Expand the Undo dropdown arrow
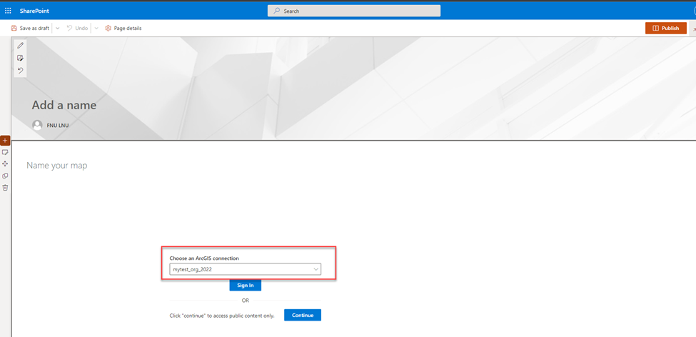Screen dimensions: 696x337 tap(96, 28)
